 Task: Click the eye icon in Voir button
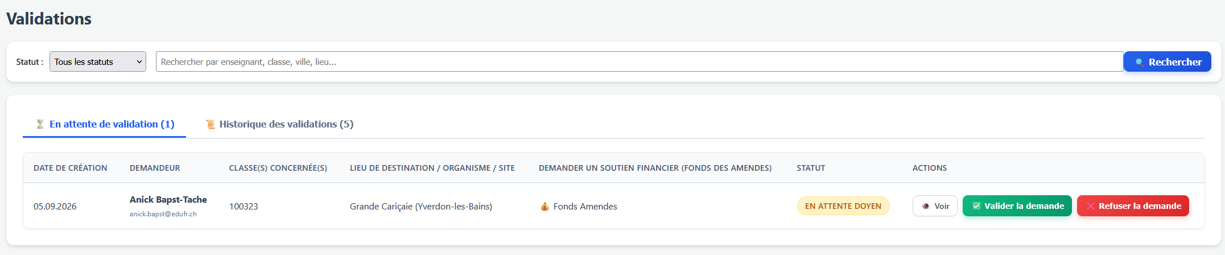click(926, 206)
